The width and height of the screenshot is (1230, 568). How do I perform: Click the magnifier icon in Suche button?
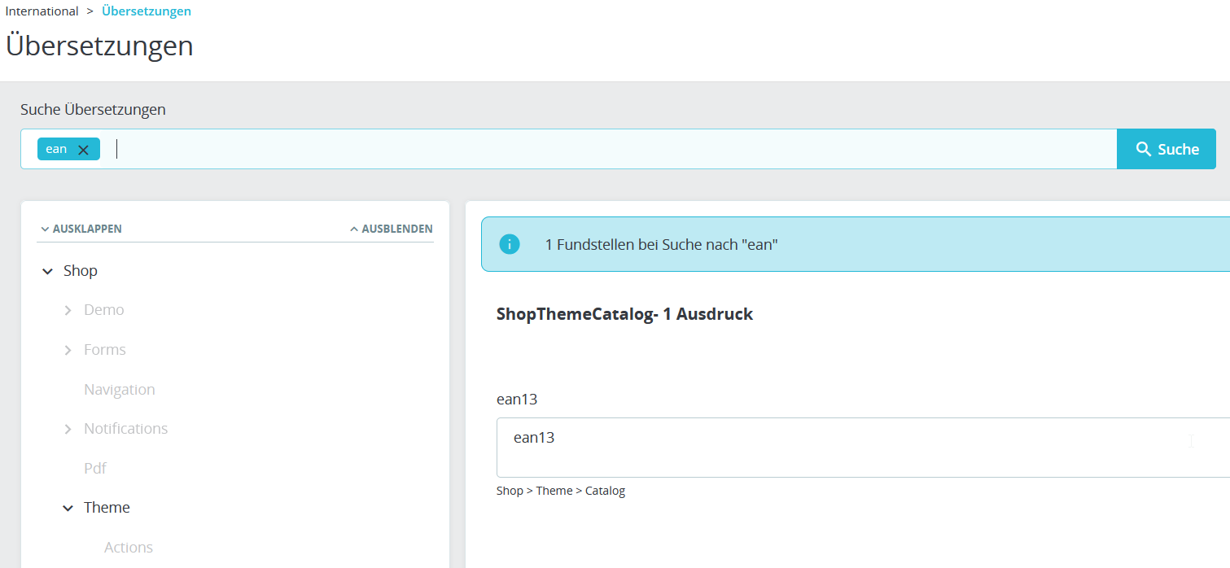click(1144, 149)
